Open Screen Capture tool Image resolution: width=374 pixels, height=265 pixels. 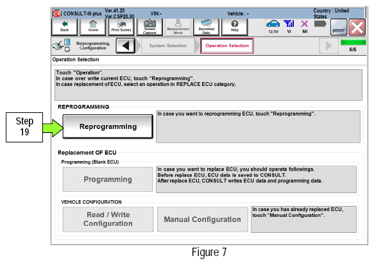149,27
